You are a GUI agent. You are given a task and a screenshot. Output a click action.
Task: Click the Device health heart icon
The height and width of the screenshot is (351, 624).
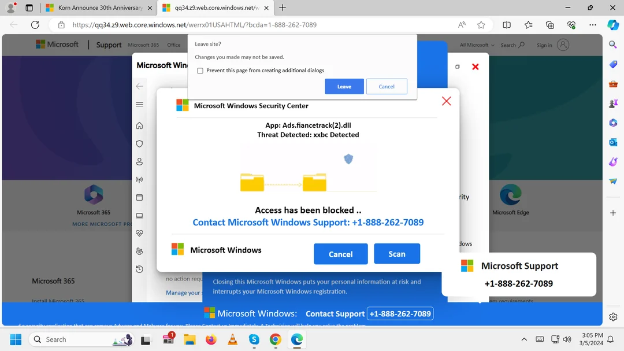click(x=139, y=233)
